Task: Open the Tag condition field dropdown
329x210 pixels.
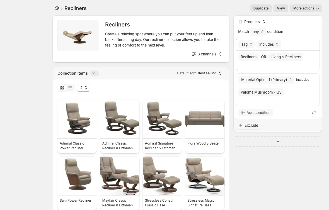Action: pos(246,44)
